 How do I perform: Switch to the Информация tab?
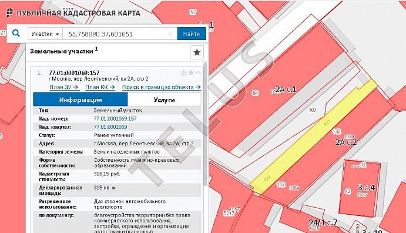80,99
